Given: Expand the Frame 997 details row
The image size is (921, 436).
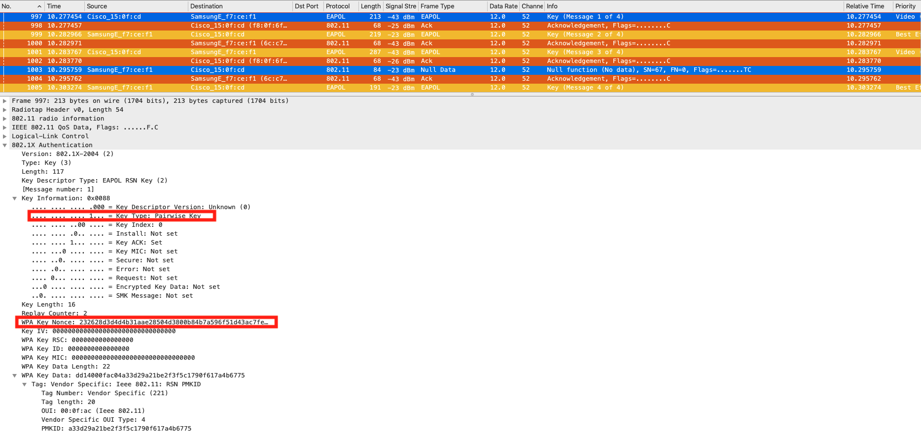Looking at the screenshot, I should point(5,101).
